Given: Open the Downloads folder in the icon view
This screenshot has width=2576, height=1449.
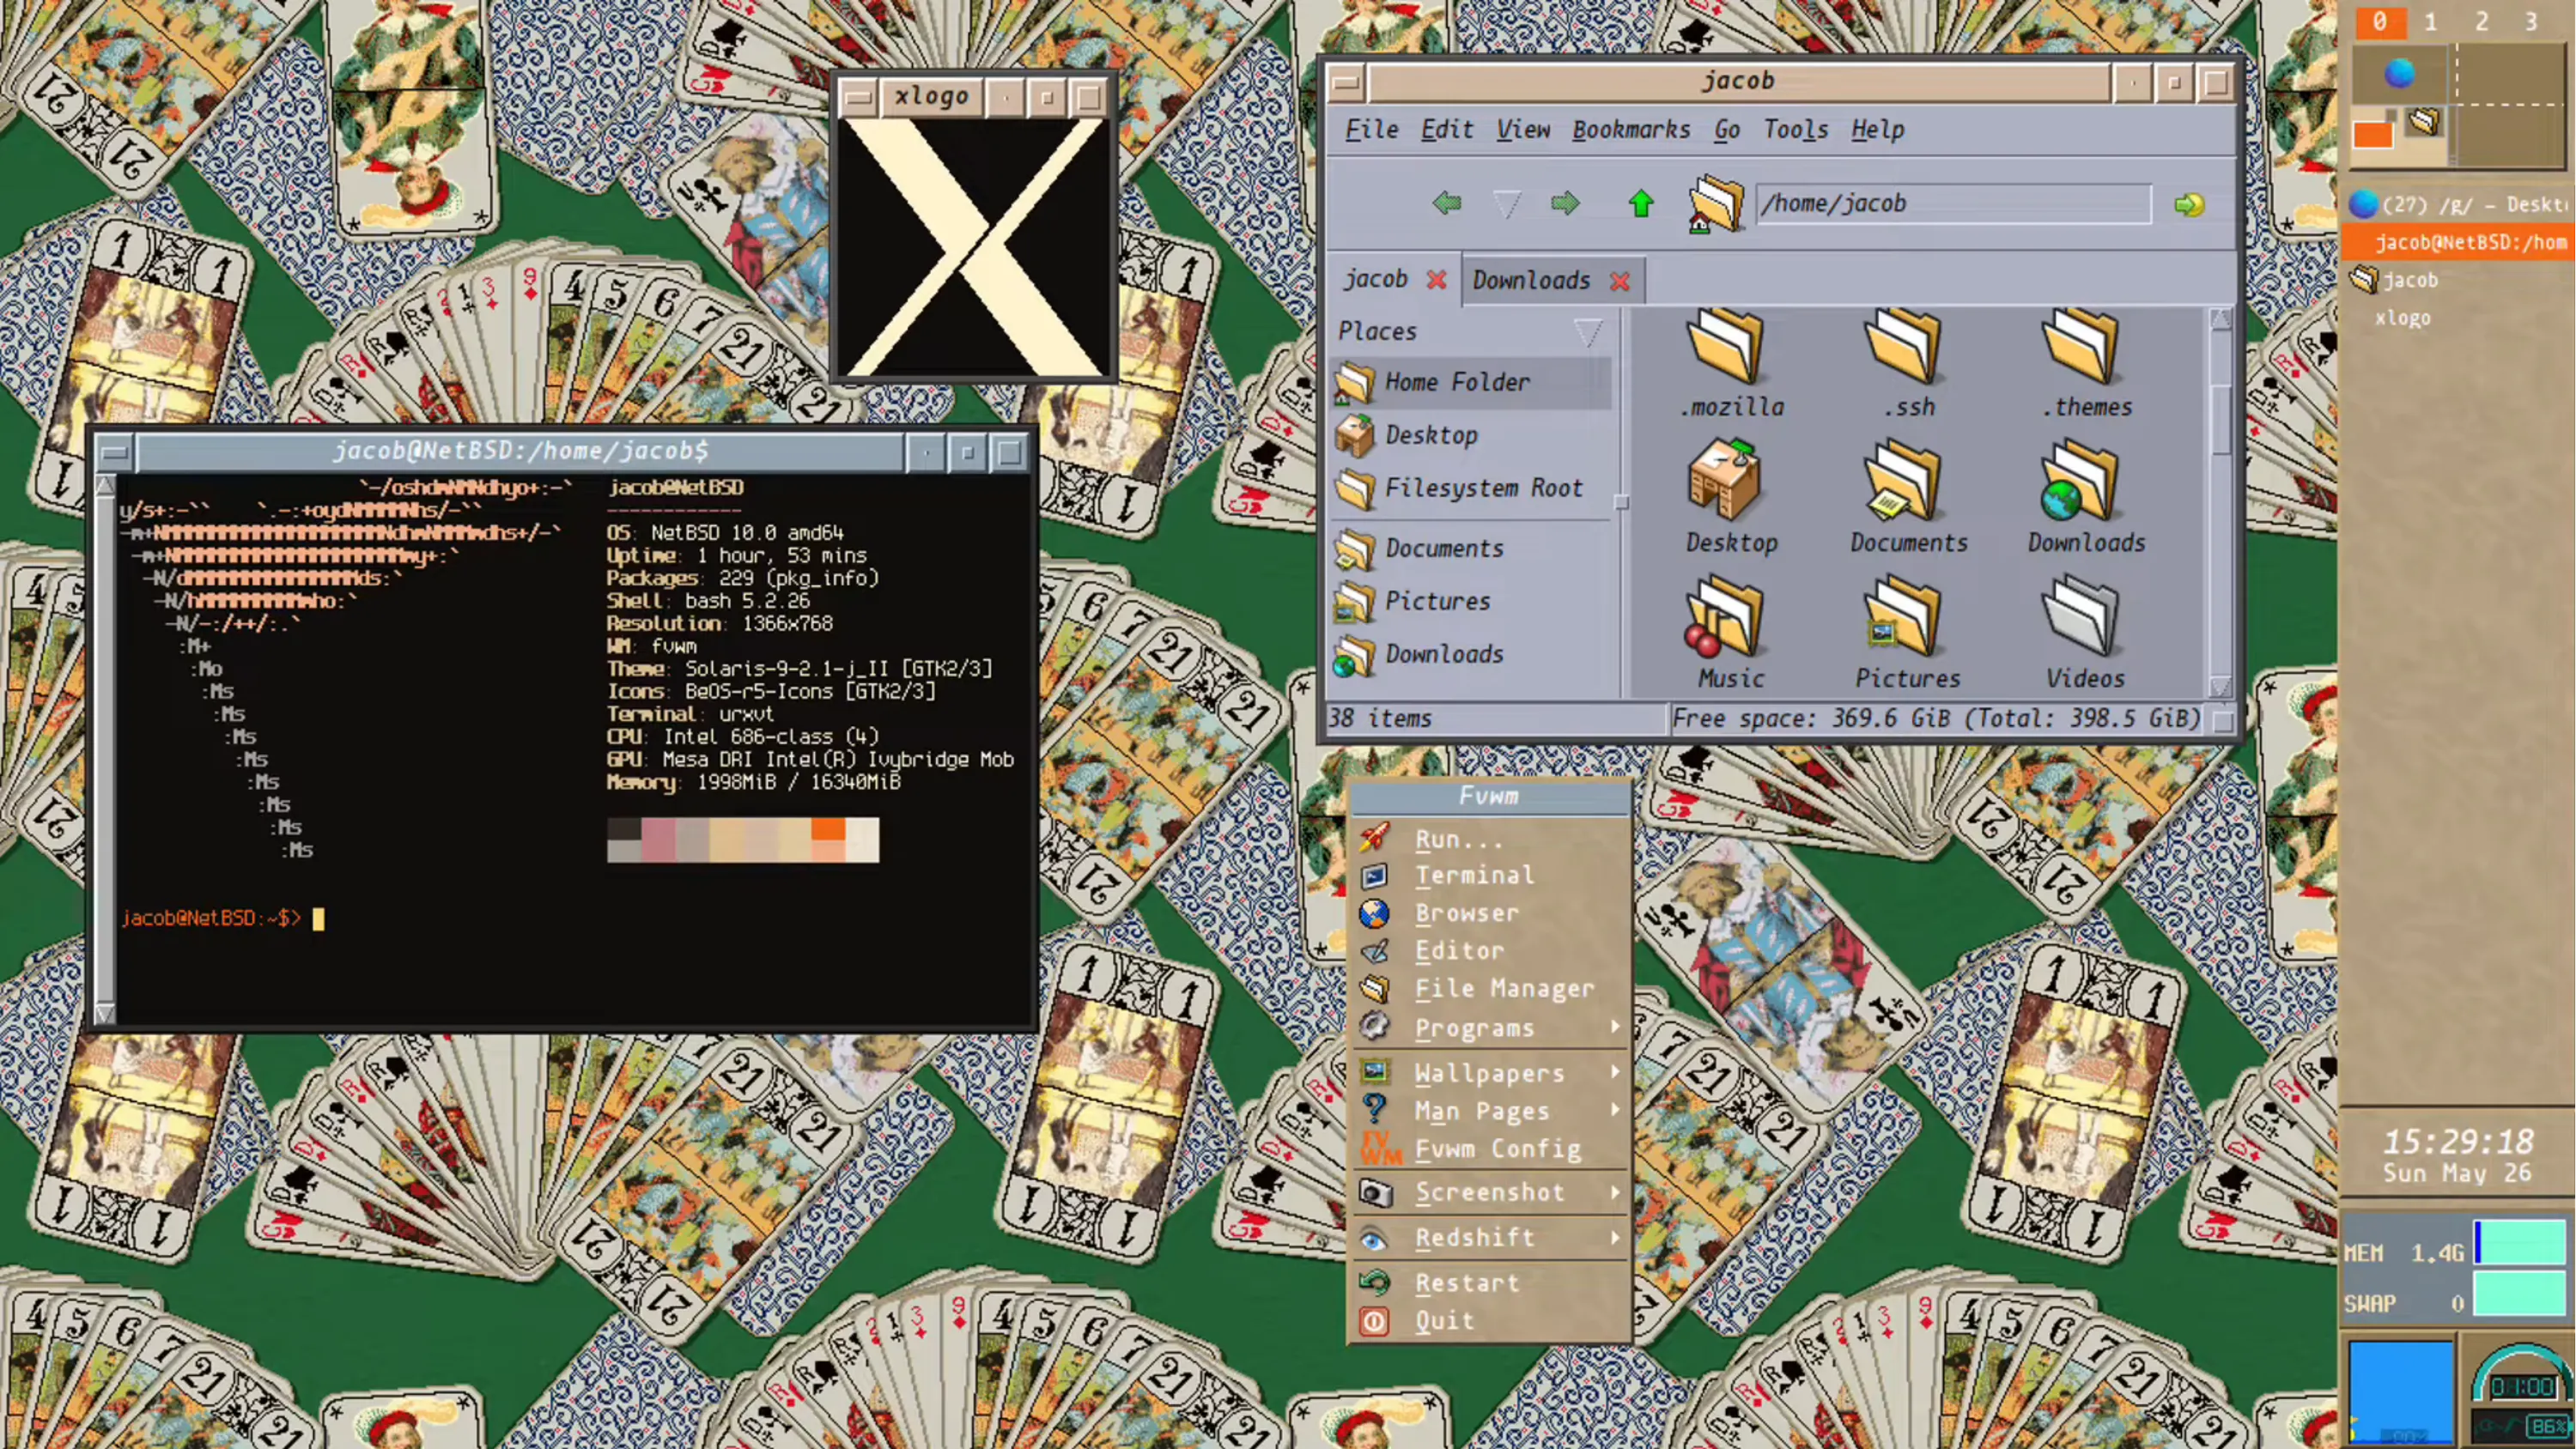Looking at the screenshot, I should [2085, 499].
